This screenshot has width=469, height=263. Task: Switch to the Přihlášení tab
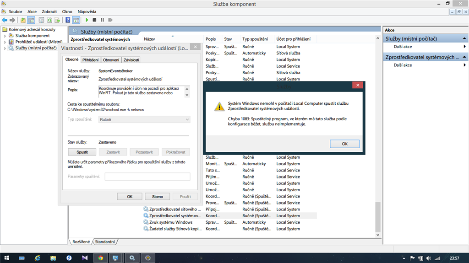(x=90, y=60)
